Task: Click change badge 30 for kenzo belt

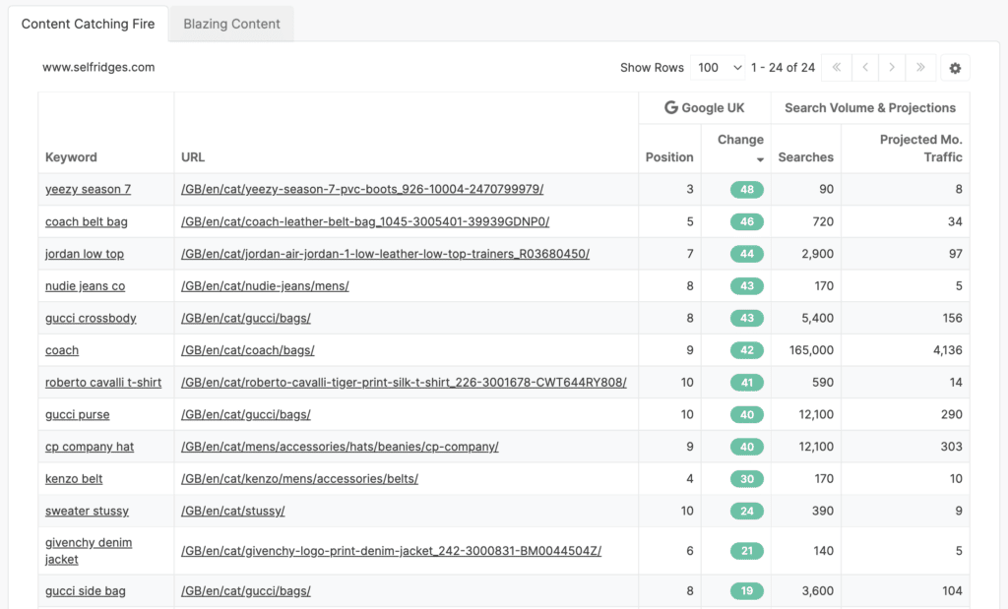Action: coord(746,478)
